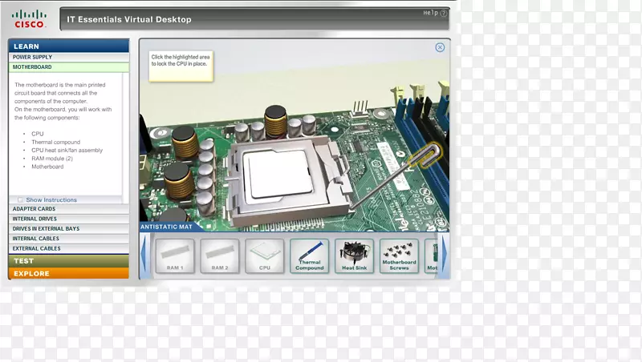Select the RAM 2 item
This screenshot has width=642, height=362.
(219, 255)
